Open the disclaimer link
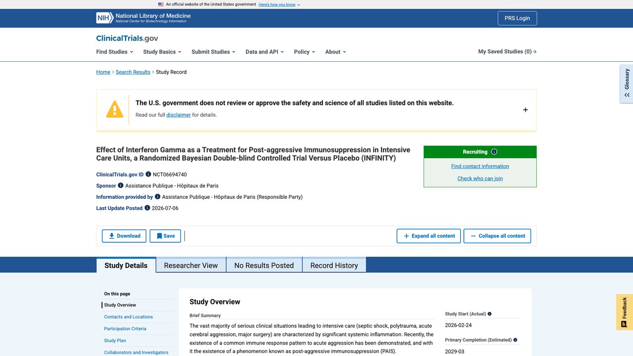This screenshot has height=356, width=633. pos(179,115)
